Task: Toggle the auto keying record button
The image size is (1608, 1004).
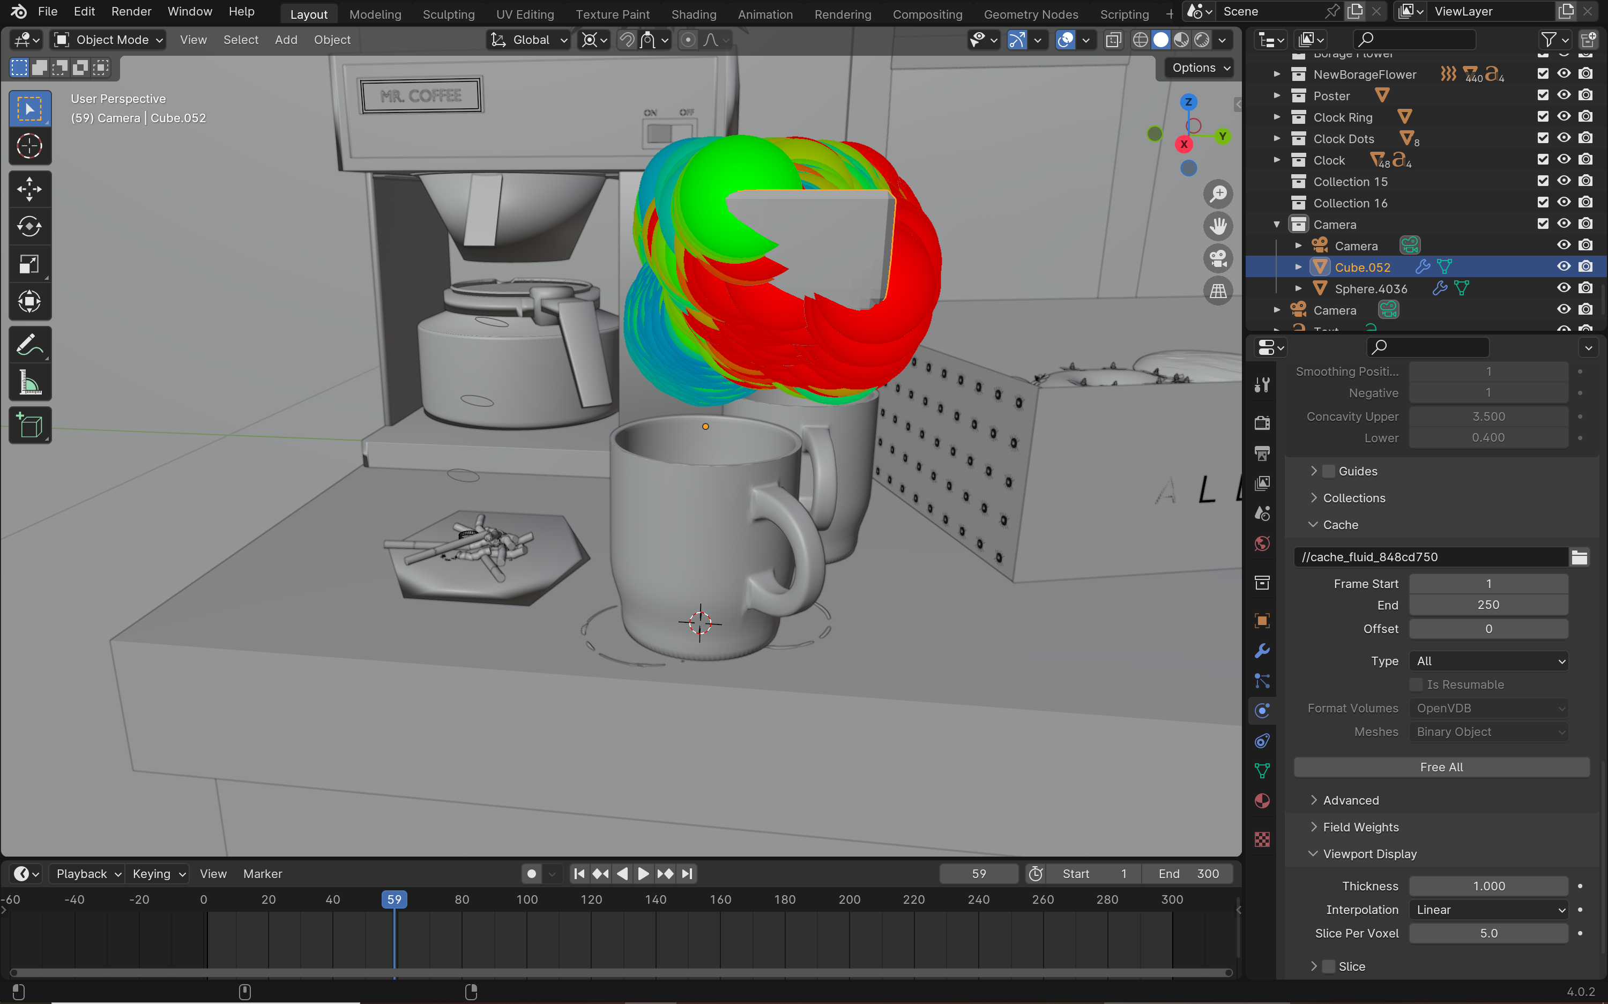Action: (x=531, y=874)
